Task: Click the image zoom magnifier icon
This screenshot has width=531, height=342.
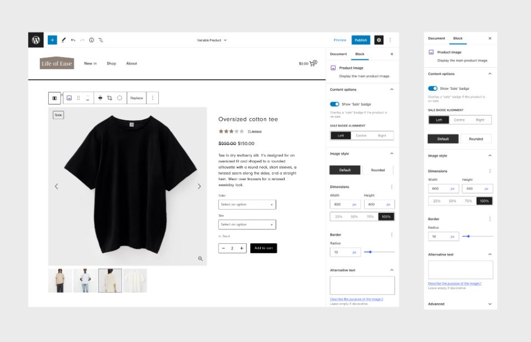Action: click(200, 258)
